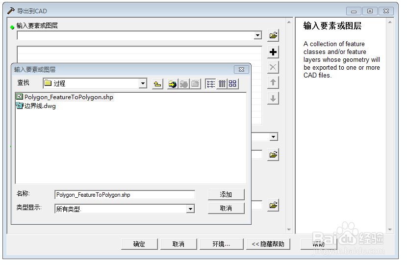Open browse folder icon beside input features field
Screen dimensions: 407x265
coord(273,35)
